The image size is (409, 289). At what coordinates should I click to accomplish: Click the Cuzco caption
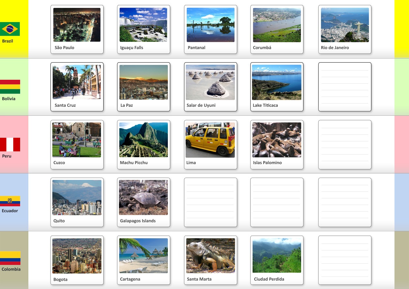59,162
